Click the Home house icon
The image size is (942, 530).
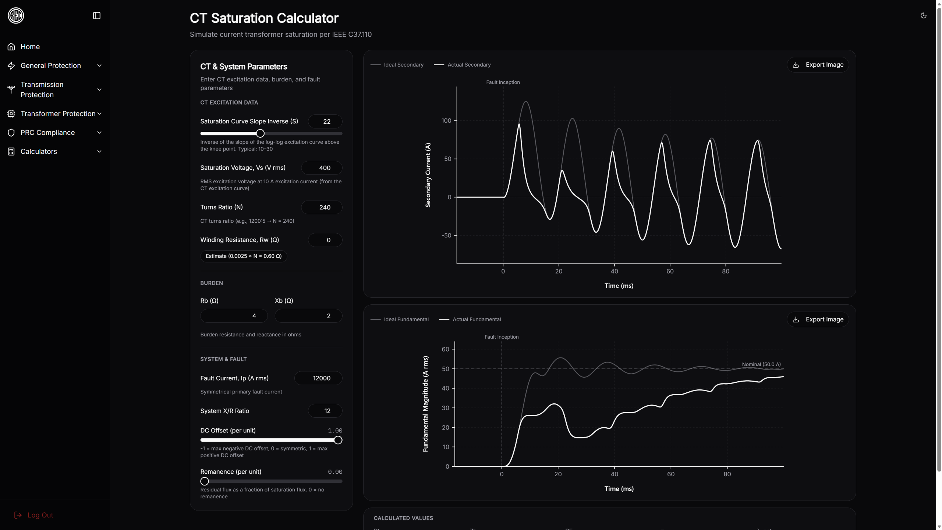tap(11, 47)
